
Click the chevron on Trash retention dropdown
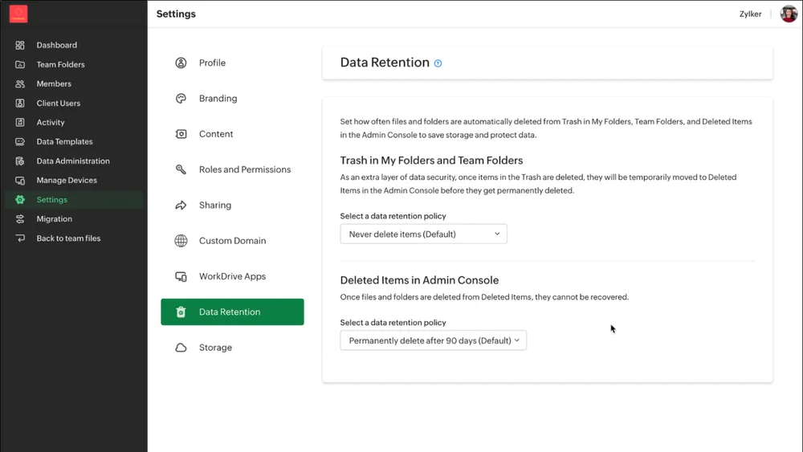tap(497, 234)
